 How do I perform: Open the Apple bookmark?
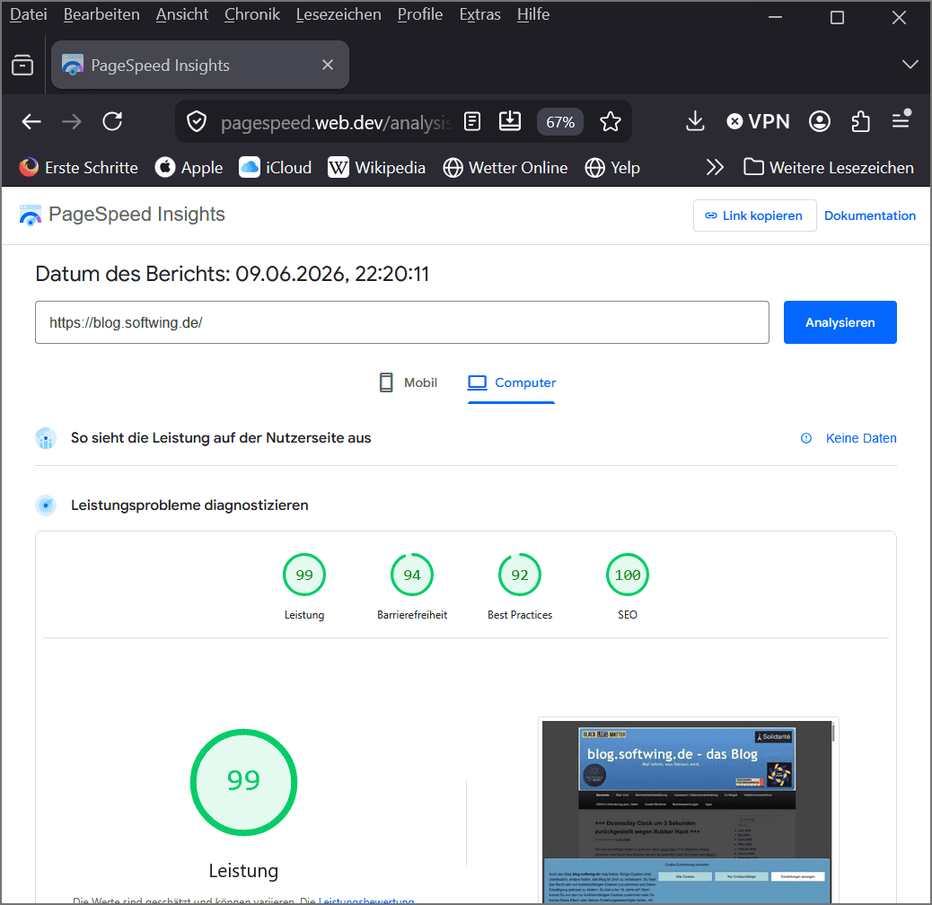click(x=189, y=168)
